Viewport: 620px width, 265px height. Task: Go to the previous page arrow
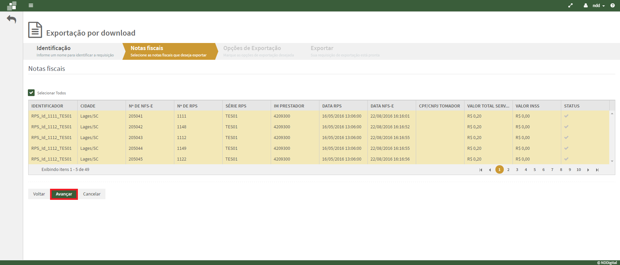tap(490, 170)
